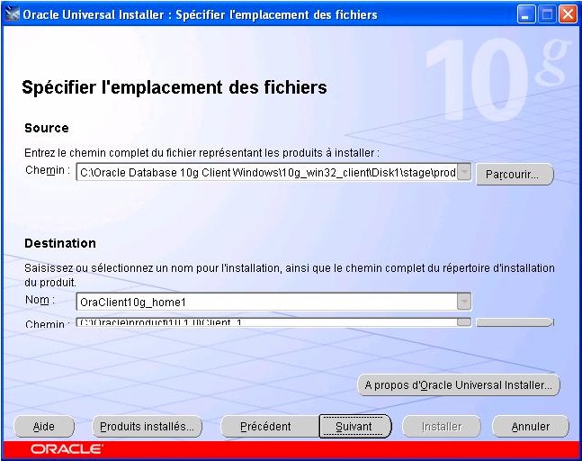Screen dimensions: 582x461
Task: Continue with the Suivant button
Action: coord(355,427)
